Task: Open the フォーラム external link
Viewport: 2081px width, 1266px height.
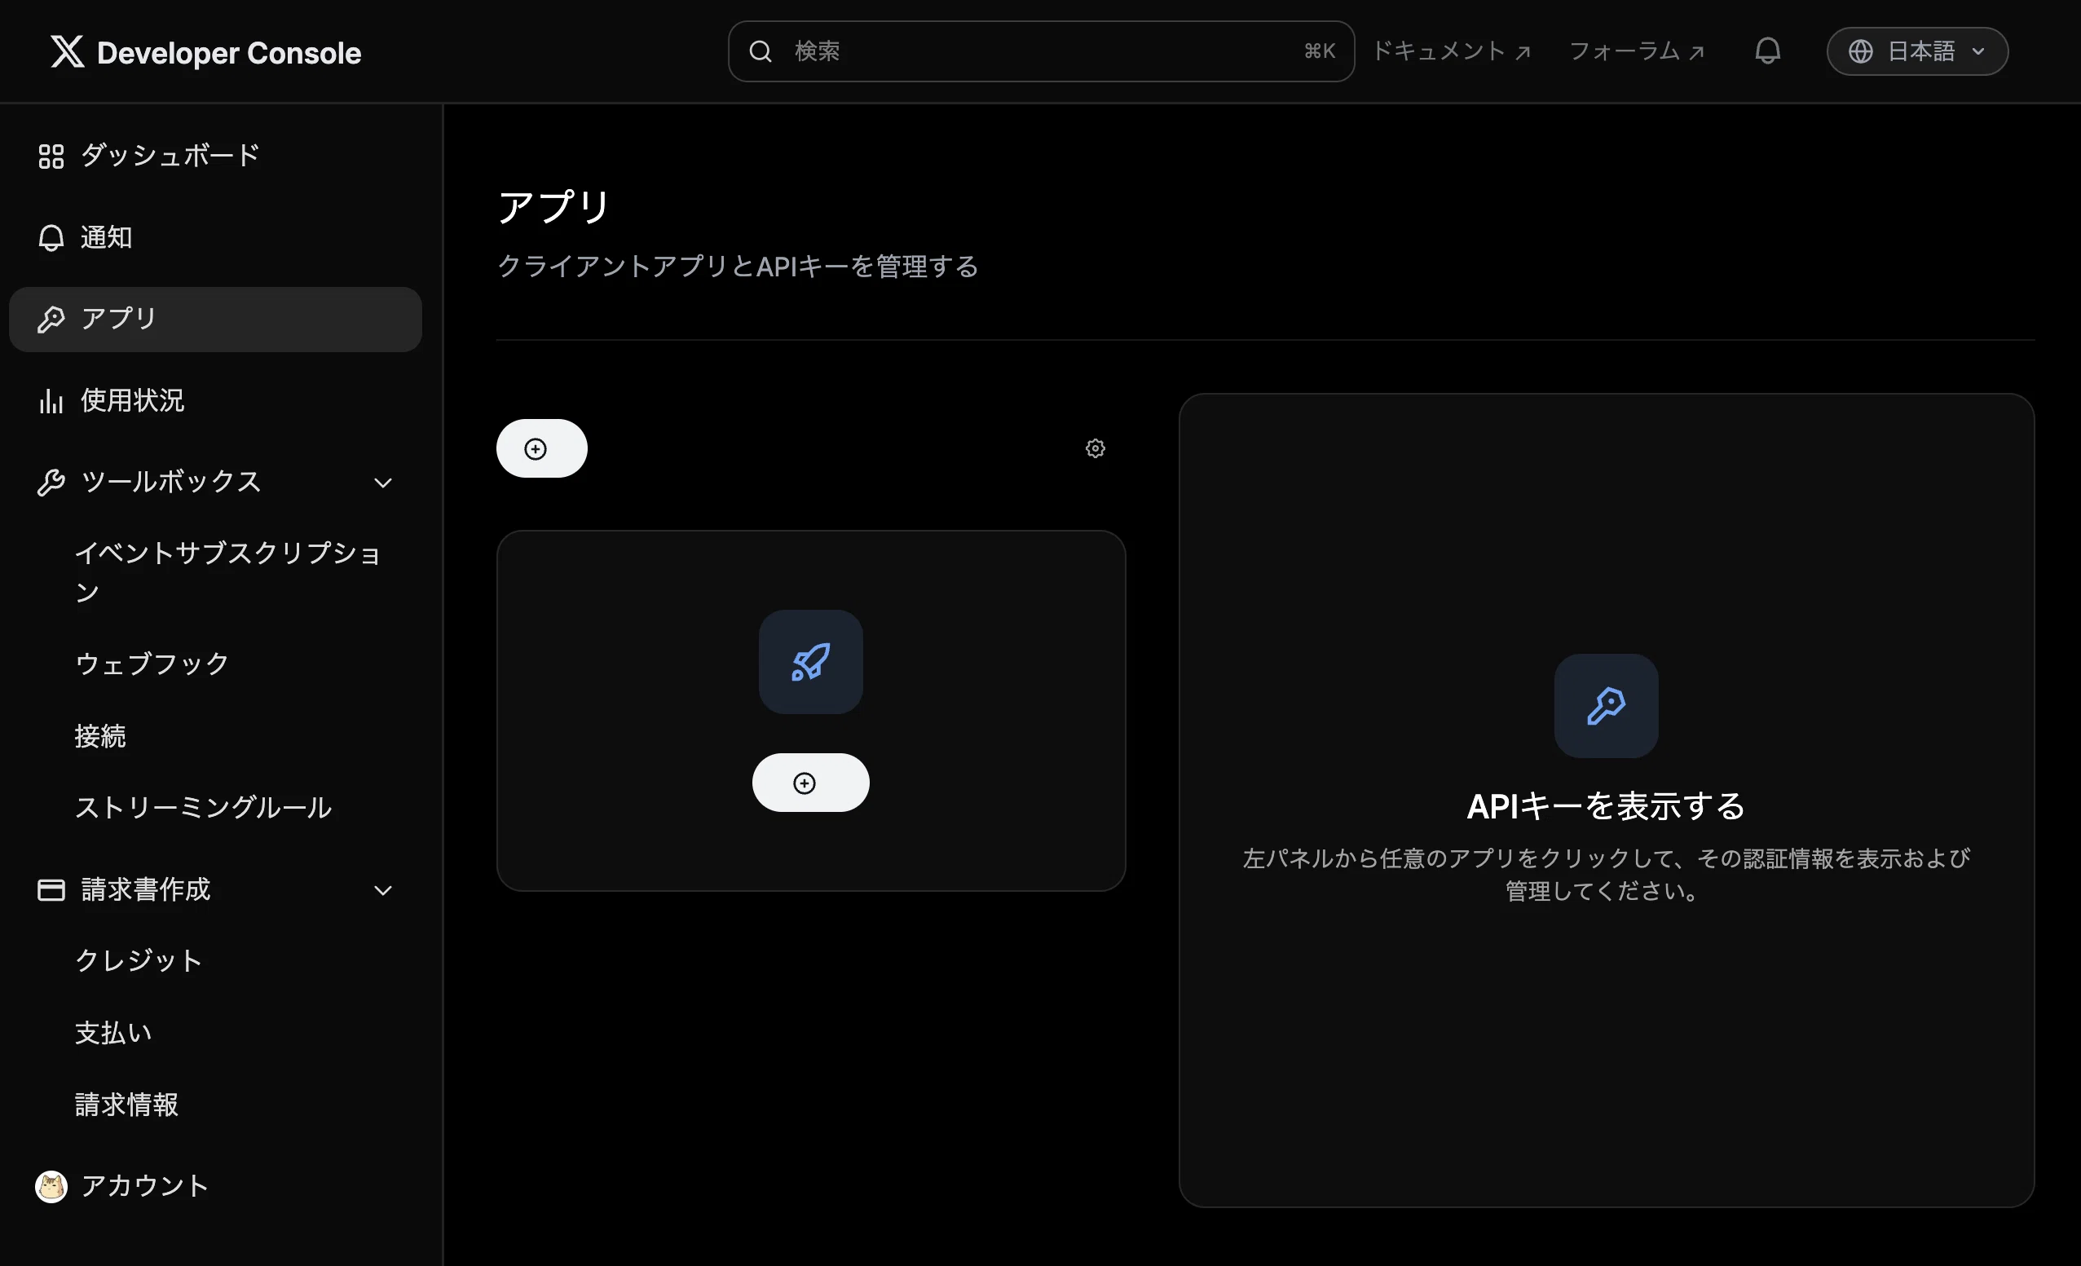Action: 1637,51
